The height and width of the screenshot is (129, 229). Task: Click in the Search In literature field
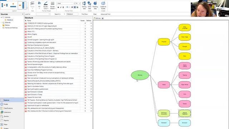point(72,14)
